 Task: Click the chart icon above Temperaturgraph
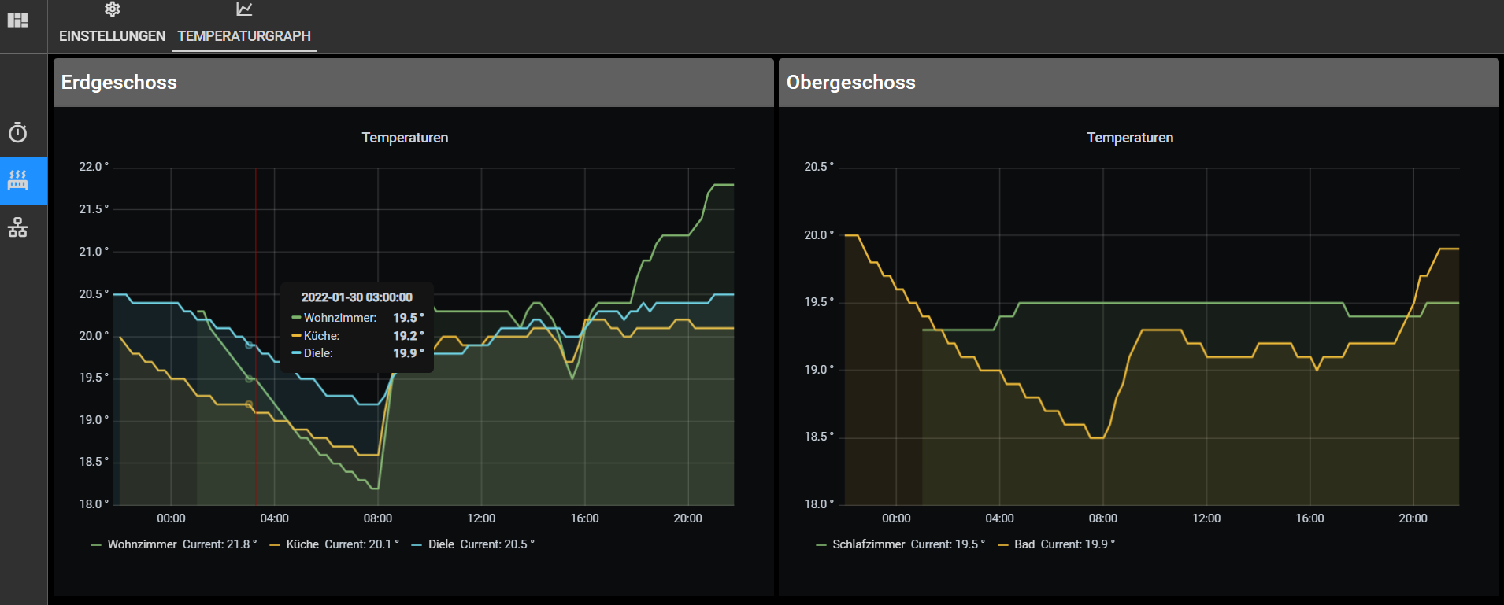point(244,9)
